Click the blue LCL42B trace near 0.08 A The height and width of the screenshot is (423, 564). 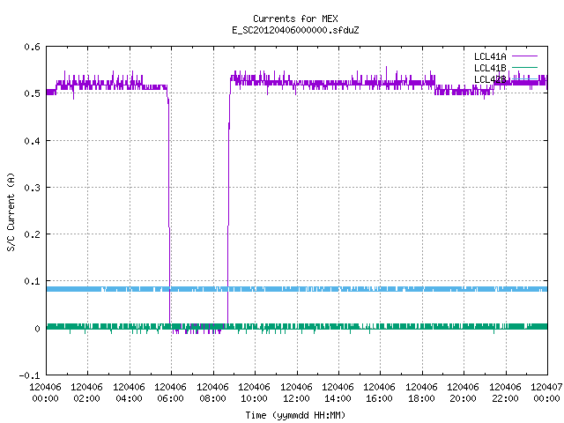click(x=297, y=289)
